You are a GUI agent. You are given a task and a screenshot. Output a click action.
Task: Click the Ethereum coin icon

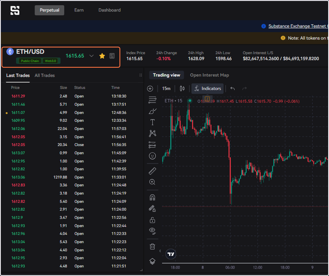10,52
